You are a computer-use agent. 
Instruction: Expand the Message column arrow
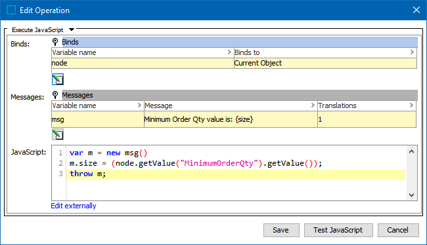pos(313,105)
